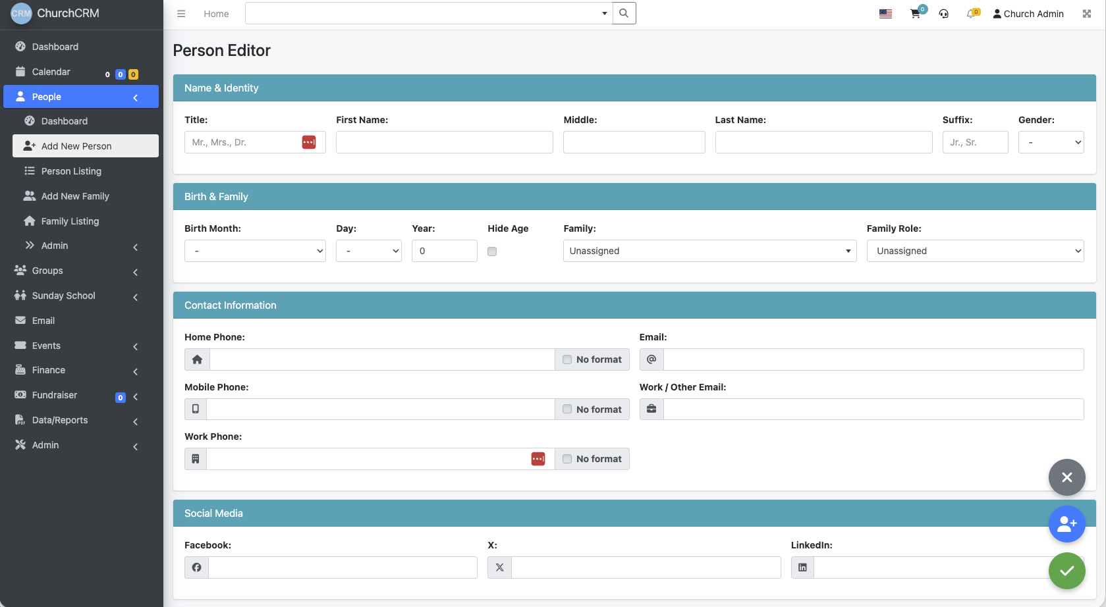Check No format for Mobile Phone
Image resolution: width=1106 pixels, height=607 pixels.
coord(567,409)
